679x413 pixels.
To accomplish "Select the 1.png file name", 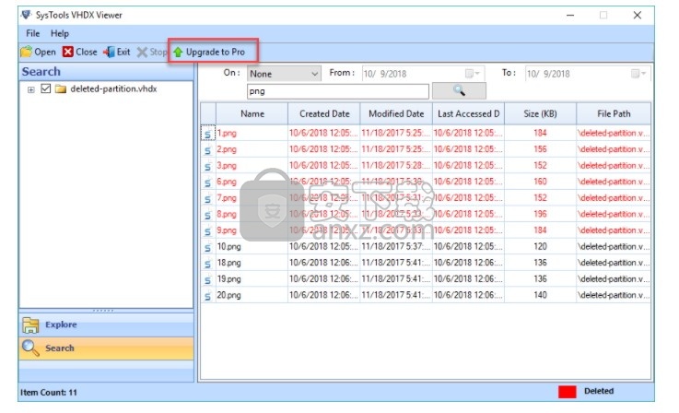I will click(227, 134).
